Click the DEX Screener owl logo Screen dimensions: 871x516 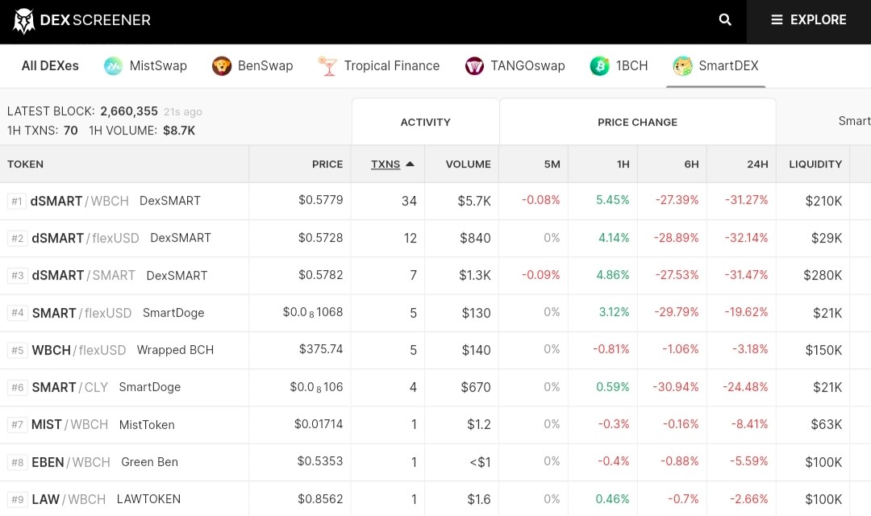click(x=23, y=21)
